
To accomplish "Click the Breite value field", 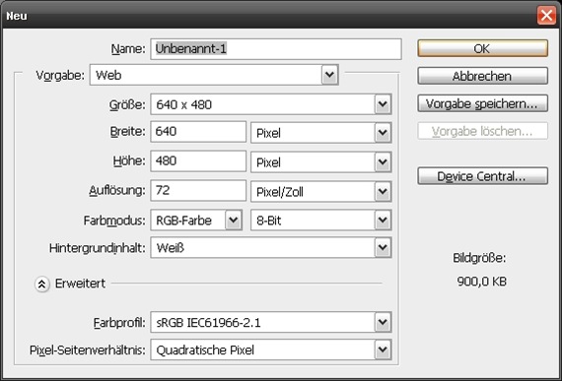I will pos(198,132).
